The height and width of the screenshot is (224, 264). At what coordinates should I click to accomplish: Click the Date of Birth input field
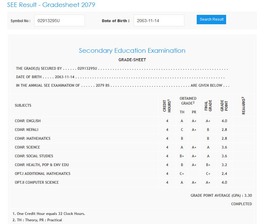[x=159, y=21]
